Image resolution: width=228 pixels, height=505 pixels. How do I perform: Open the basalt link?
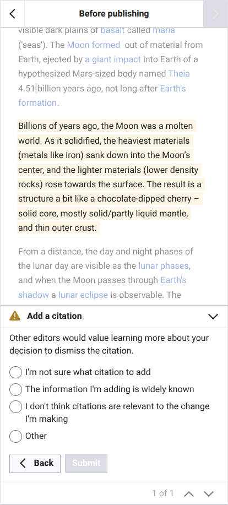[x=113, y=30]
